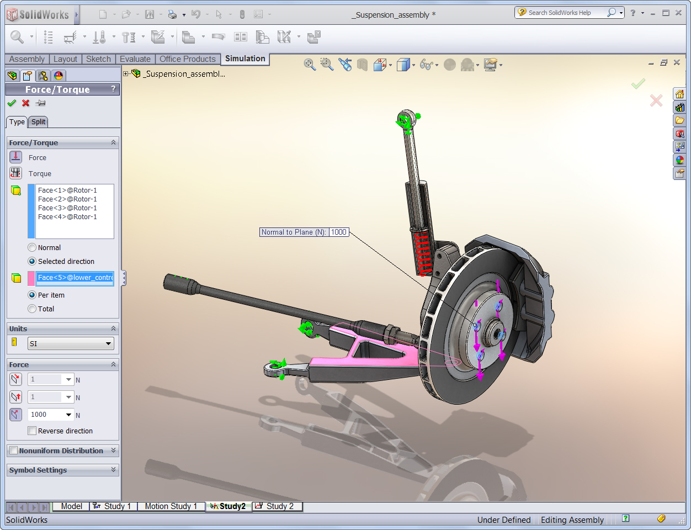Choose the Total radio button
The width and height of the screenshot is (691, 530).
point(32,309)
